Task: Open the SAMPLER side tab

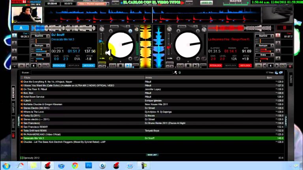Action: (x=13, y=108)
